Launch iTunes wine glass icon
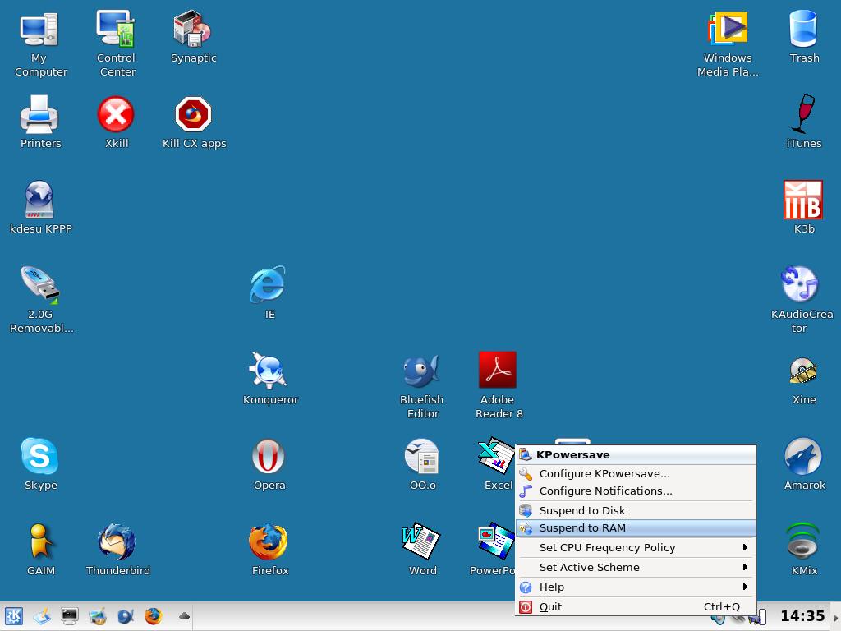841x631 pixels. pos(803,114)
